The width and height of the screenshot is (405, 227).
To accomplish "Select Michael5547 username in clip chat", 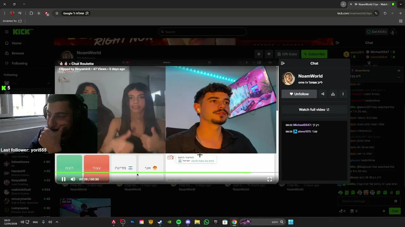I will (302, 125).
